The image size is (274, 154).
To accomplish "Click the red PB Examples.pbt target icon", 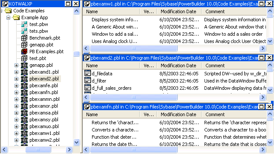I will [x=24, y=51].
